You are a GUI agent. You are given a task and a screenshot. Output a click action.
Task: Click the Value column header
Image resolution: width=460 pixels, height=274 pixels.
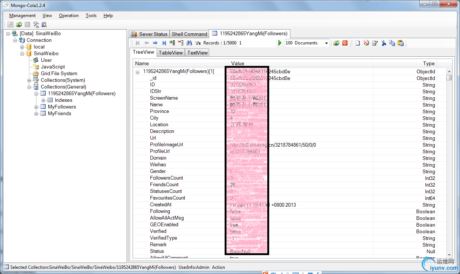(301, 63)
